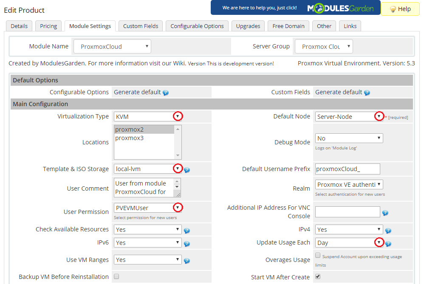Switch to the Details tab
The width and height of the screenshot is (424, 284).
tap(19, 26)
